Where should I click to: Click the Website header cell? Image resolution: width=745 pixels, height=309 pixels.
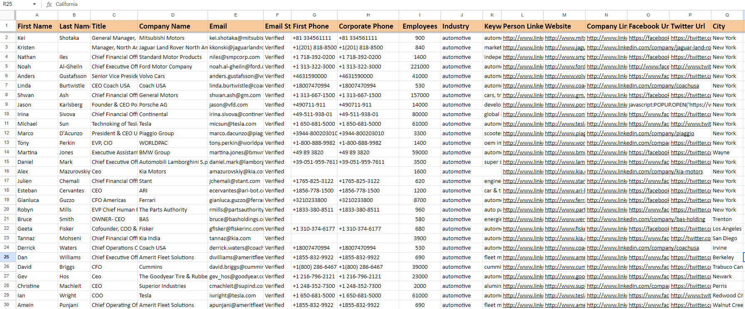(x=564, y=26)
